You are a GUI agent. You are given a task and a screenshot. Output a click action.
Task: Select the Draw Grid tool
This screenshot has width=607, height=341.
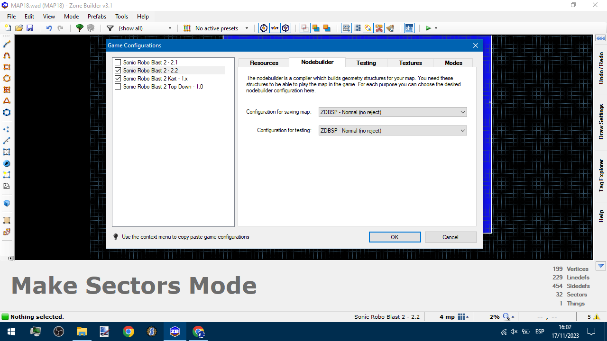coord(7,90)
